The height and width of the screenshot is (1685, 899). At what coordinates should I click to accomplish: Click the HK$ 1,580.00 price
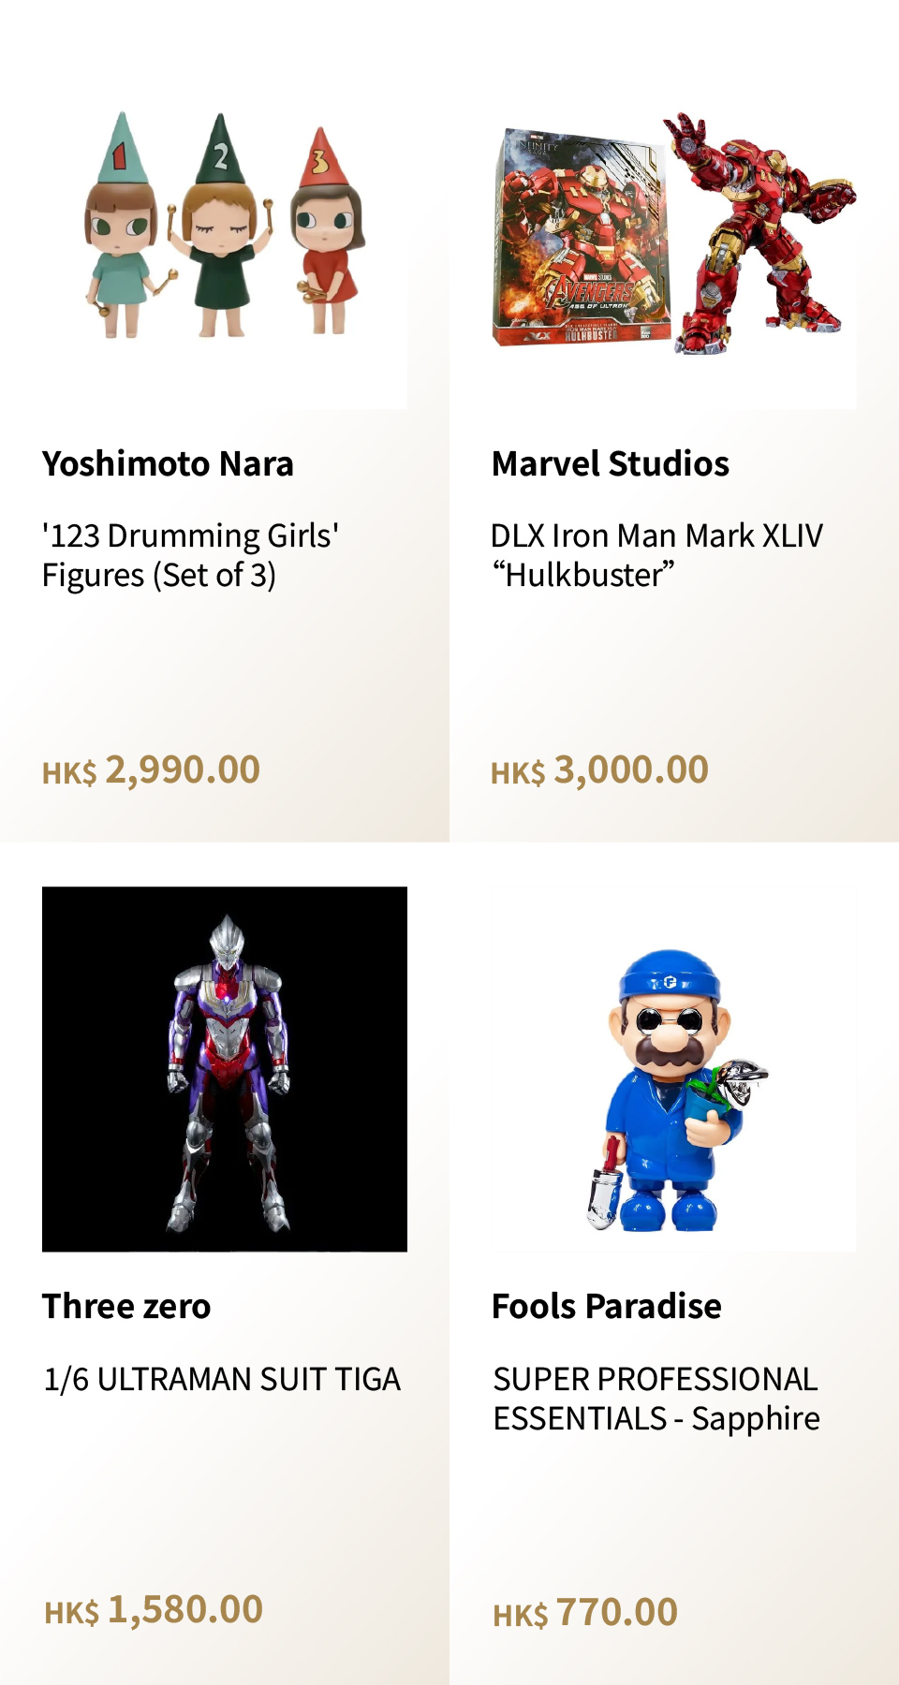(x=154, y=1610)
